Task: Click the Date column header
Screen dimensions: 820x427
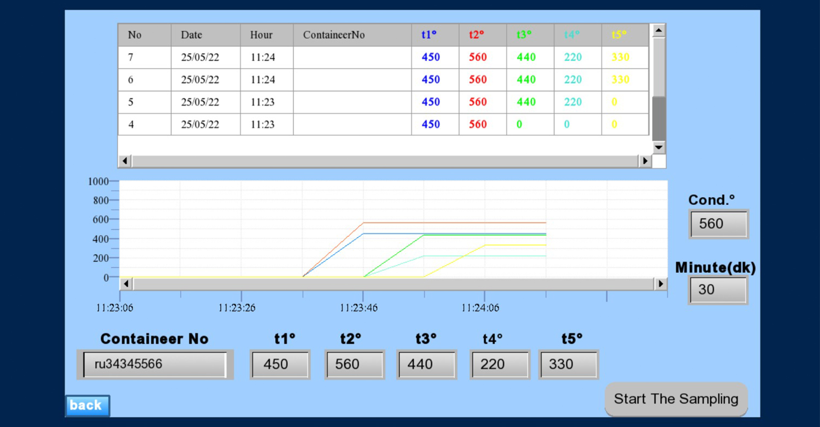Action: pos(206,35)
